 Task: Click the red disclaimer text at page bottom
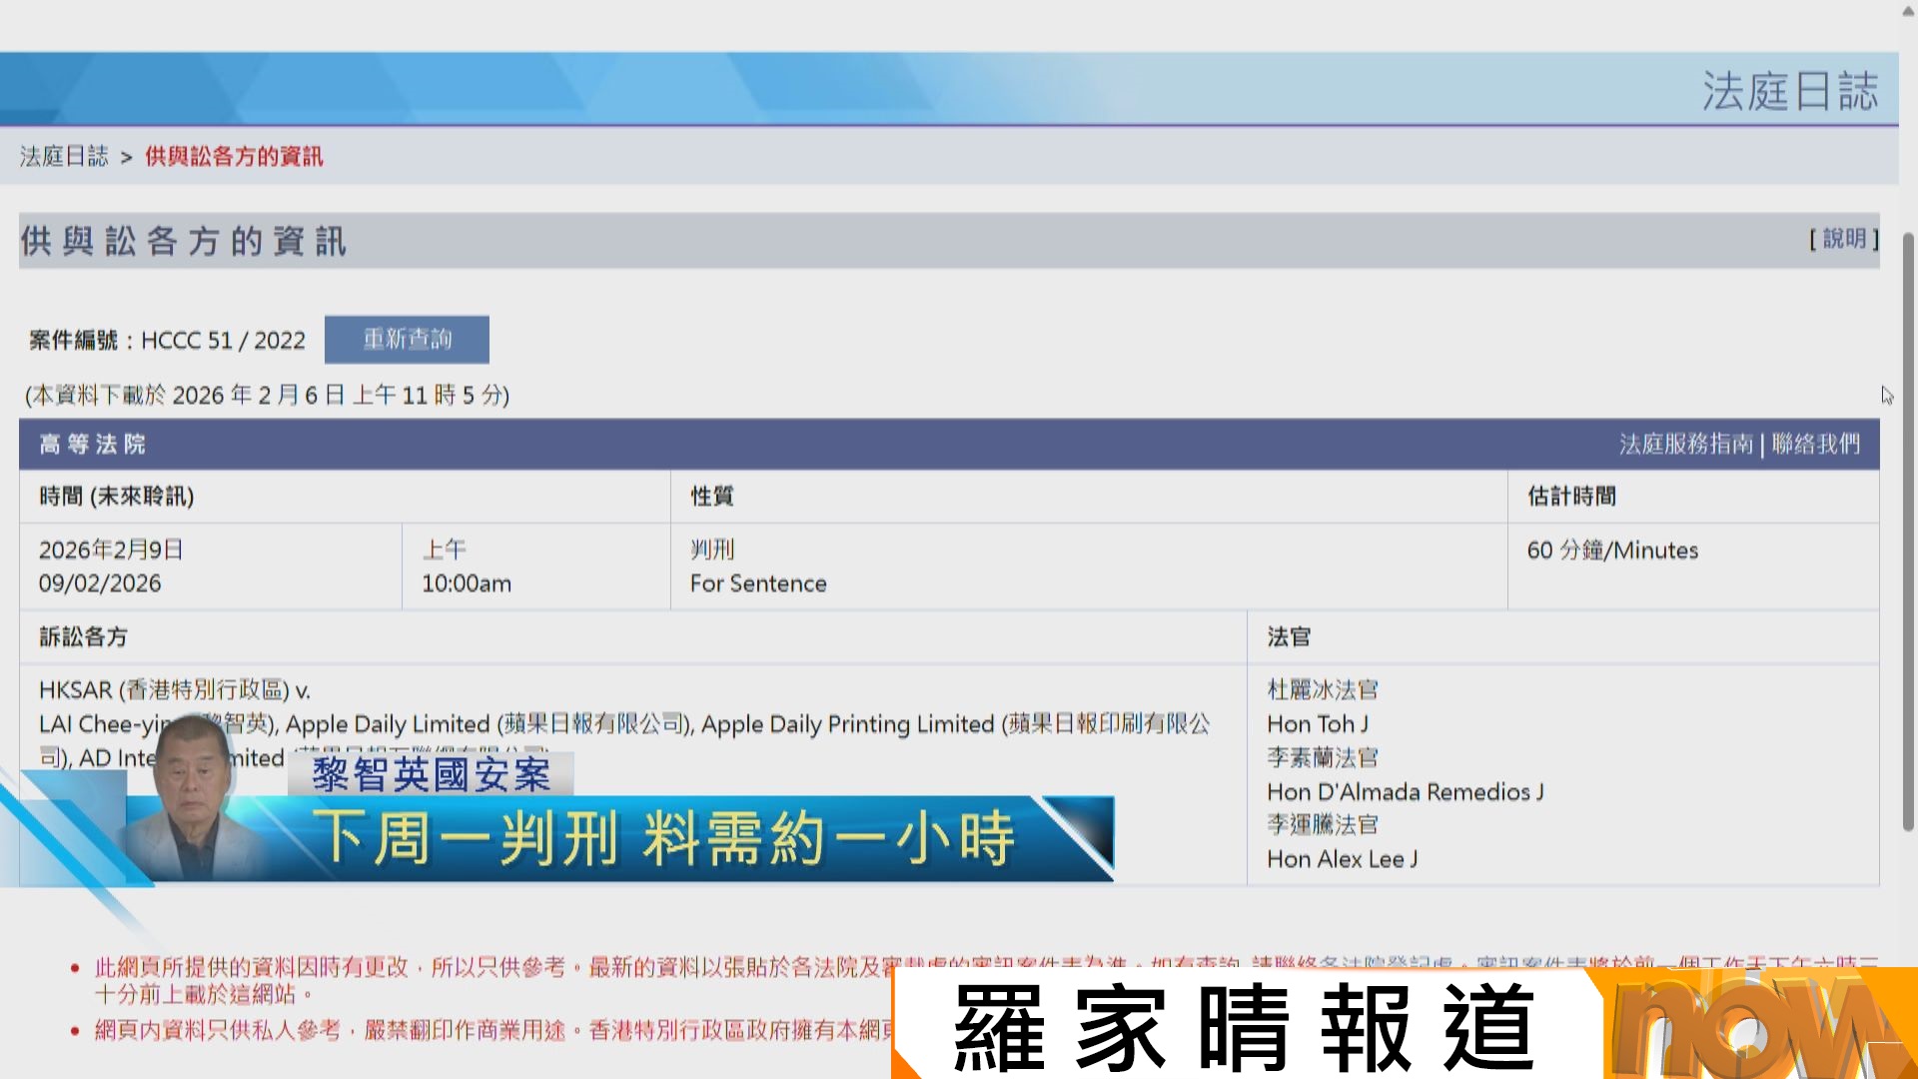pos(400,965)
